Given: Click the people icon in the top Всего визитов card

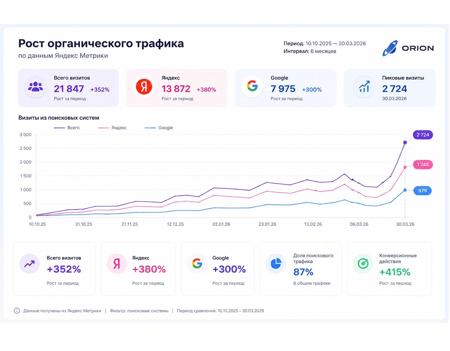Looking at the screenshot, I should point(35,87).
